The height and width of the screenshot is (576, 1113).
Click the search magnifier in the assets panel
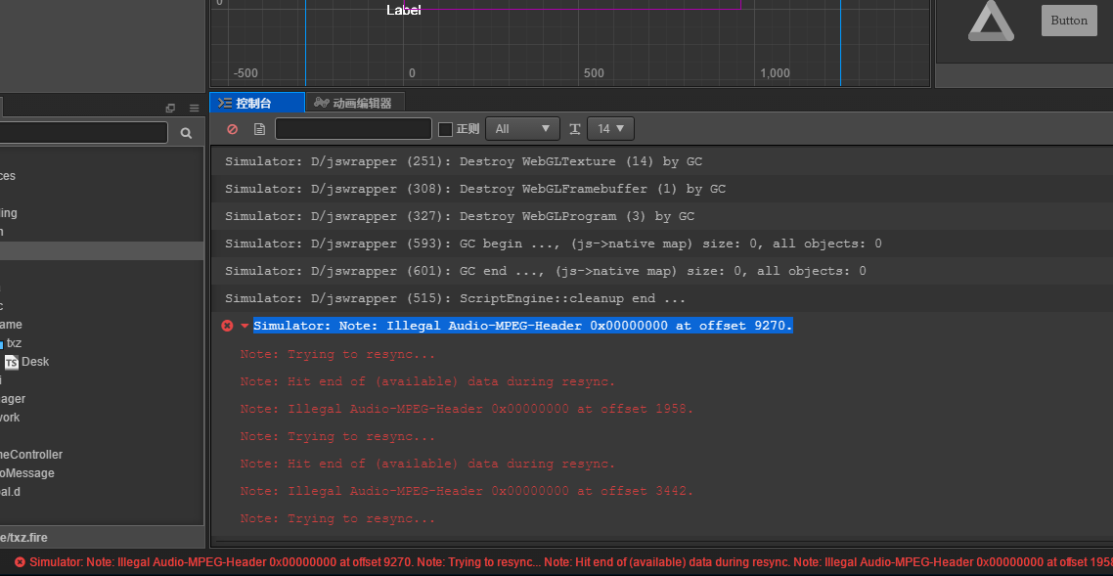click(x=186, y=133)
